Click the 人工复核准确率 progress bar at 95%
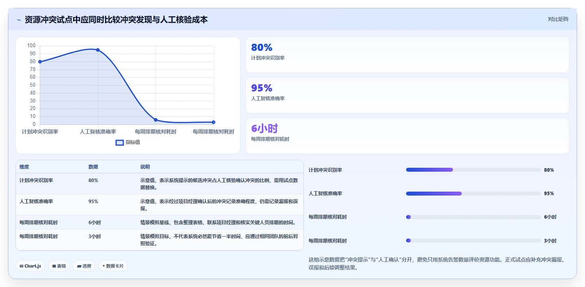This screenshot has height=287, width=585. tap(473, 194)
